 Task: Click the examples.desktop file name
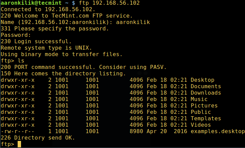coord(218,131)
